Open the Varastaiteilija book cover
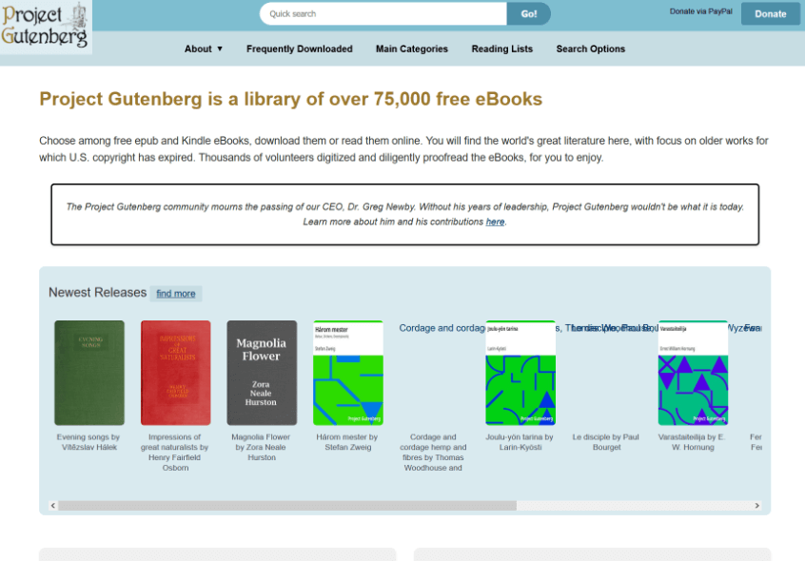 click(x=693, y=373)
